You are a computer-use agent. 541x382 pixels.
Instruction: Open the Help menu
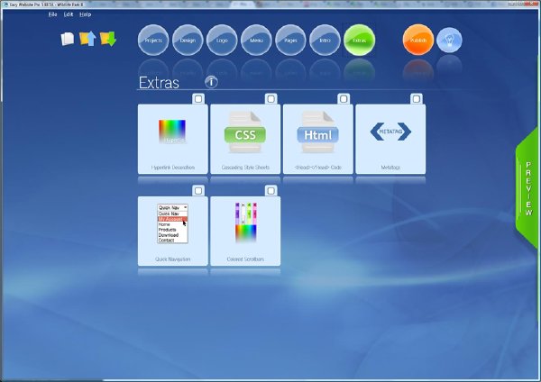click(x=86, y=14)
